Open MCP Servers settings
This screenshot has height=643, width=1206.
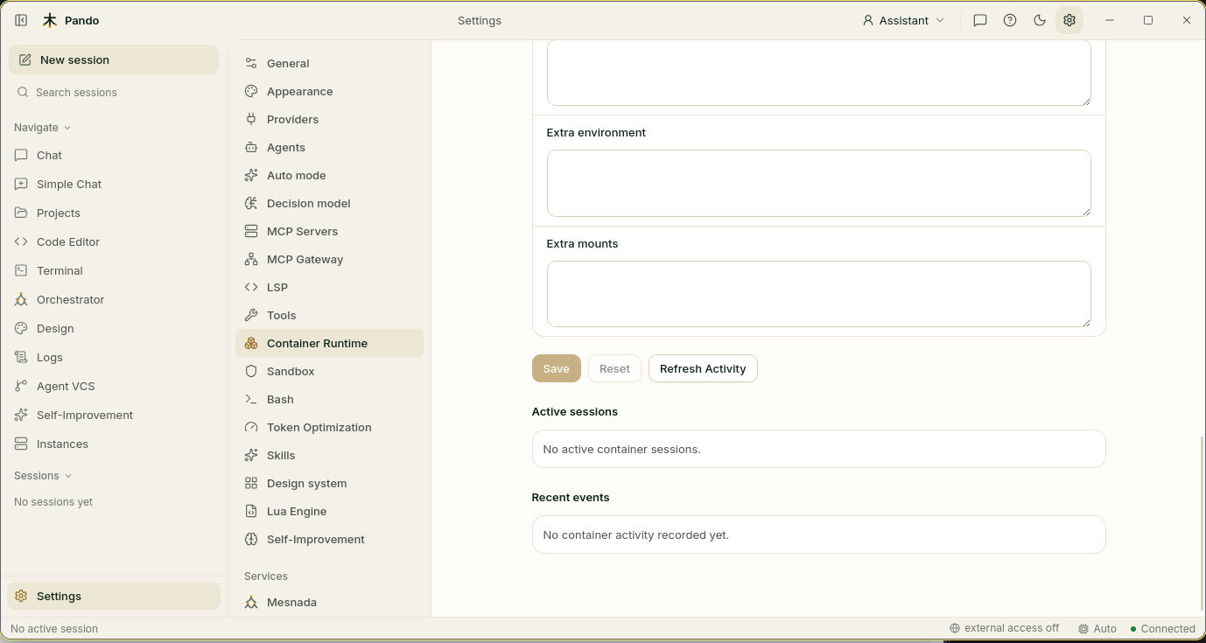(329, 231)
